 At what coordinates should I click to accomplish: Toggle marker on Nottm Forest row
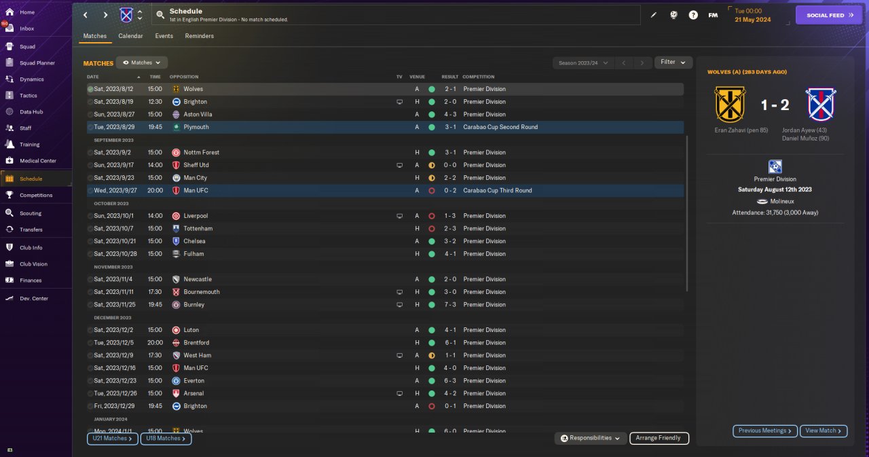tap(90, 153)
